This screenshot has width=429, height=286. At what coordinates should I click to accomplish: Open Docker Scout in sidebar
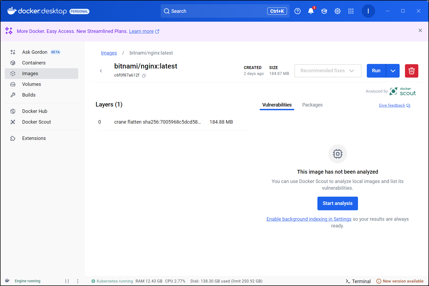click(41, 122)
